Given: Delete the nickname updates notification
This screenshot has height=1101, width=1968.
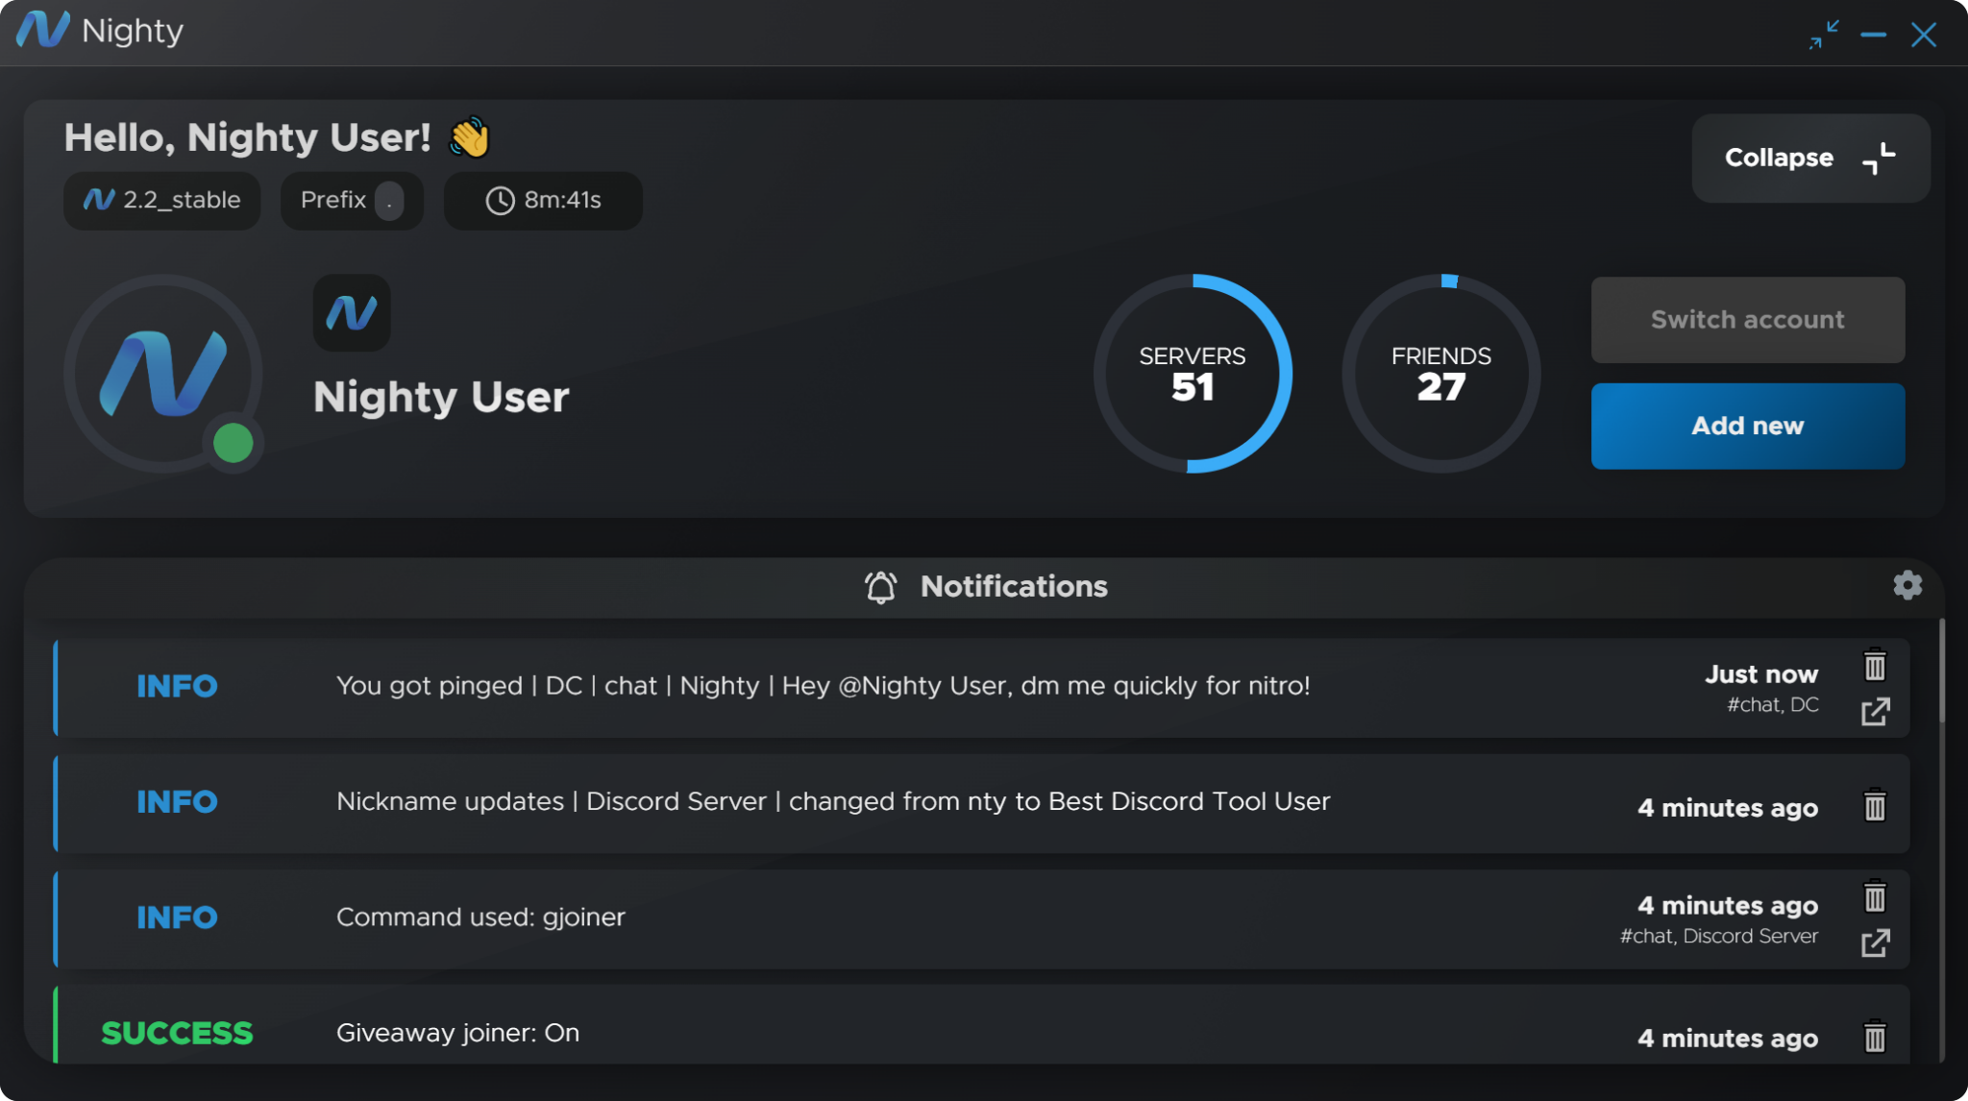Looking at the screenshot, I should point(1875,803).
